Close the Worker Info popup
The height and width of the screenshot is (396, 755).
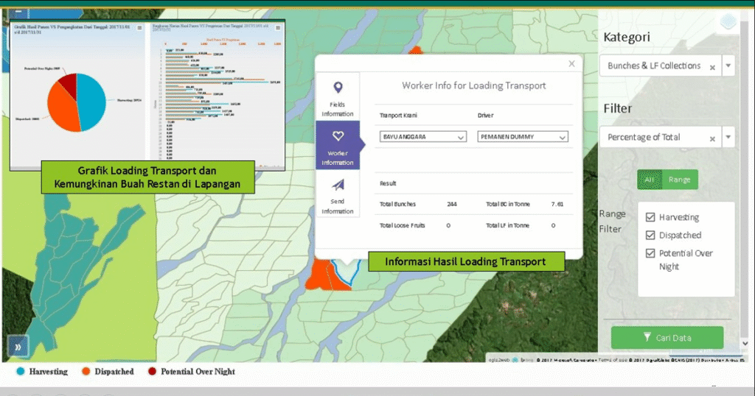pyautogui.click(x=571, y=63)
